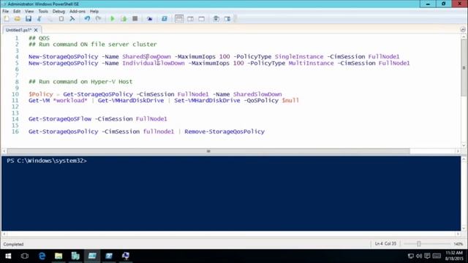Click the volume icon in system tray
This screenshot has height=263, width=468.
tap(419, 256)
